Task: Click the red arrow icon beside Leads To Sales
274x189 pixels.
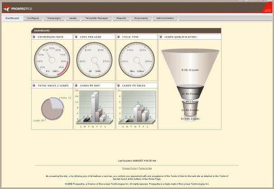Action: [118, 85]
